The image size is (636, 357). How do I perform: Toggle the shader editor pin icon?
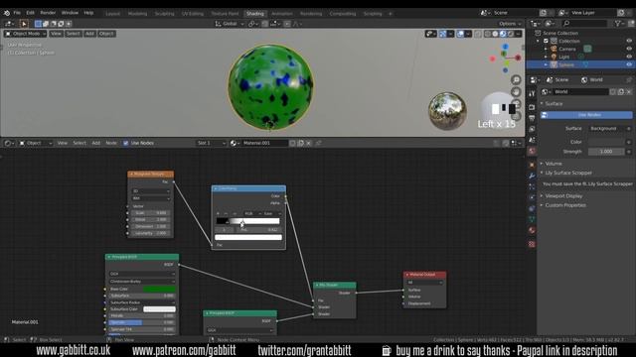point(318,143)
